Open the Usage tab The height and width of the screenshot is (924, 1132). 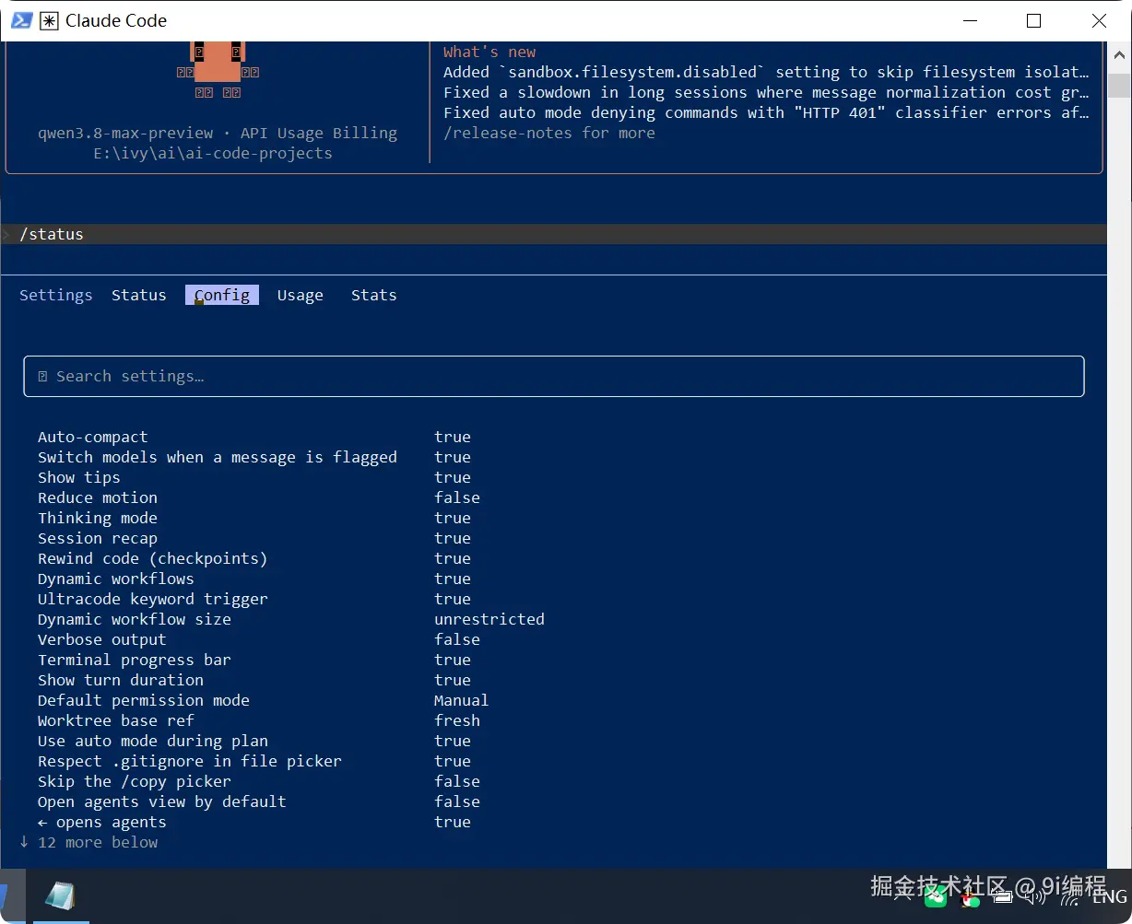pyautogui.click(x=301, y=295)
